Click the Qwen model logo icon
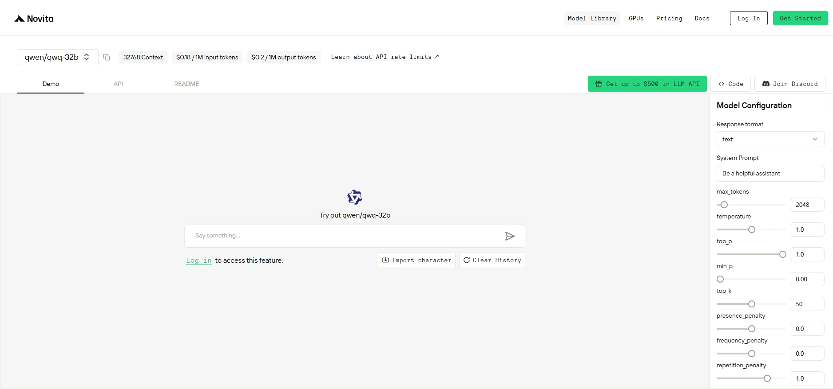 pos(355,197)
